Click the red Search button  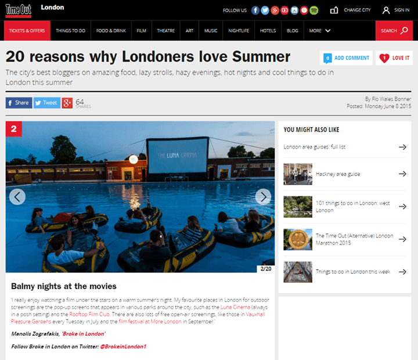point(394,31)
